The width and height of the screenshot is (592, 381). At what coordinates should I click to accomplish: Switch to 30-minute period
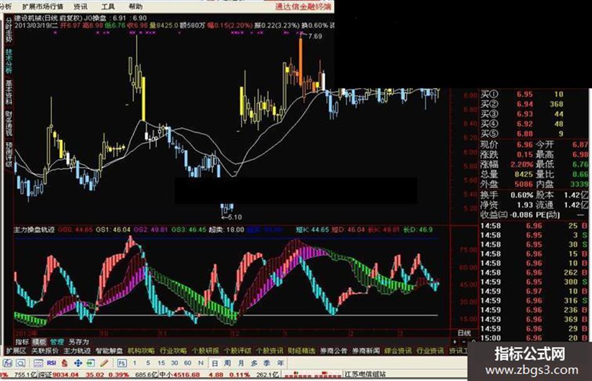click(x=174, y=363)
